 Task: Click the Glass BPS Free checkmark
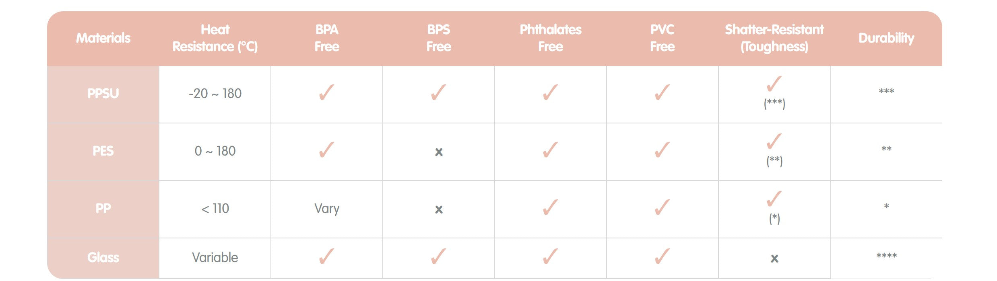[x=438, y=256]
